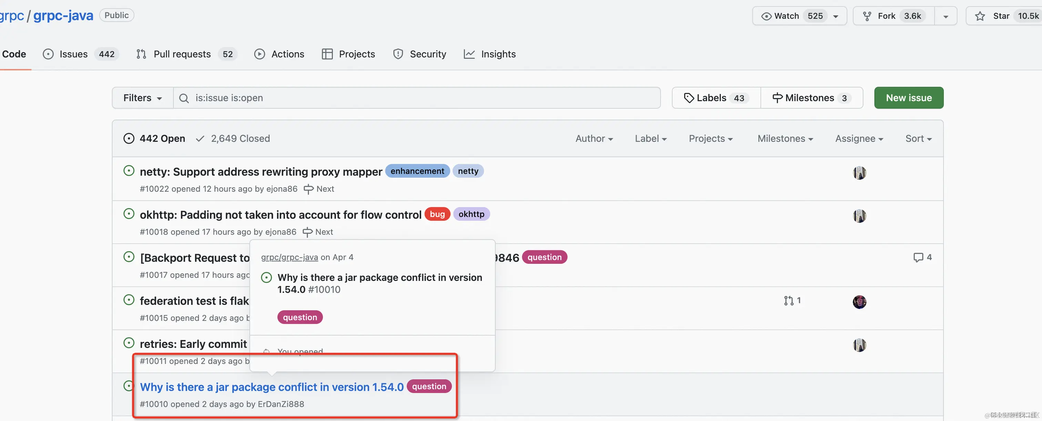Click the assignee avatar on netty issue
This screenshot has height=421, width=1042.
click(859, 173)
